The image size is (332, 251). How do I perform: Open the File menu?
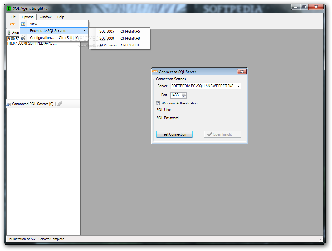[x=13, y=17]
